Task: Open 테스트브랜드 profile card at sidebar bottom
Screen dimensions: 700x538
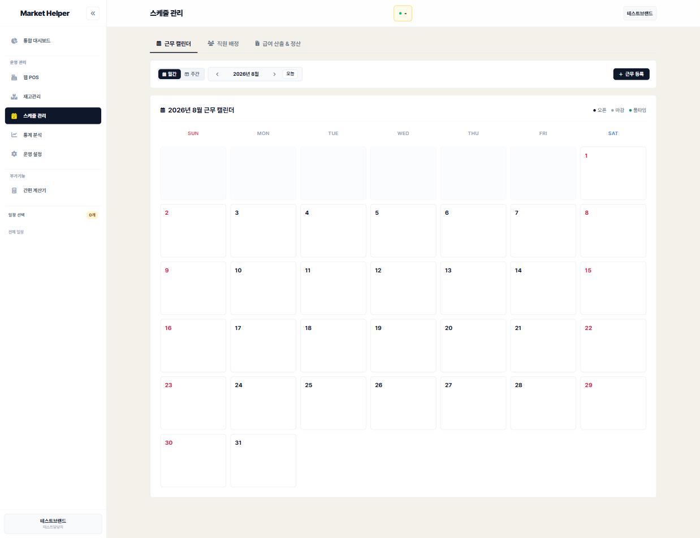Action: [53, 524]
